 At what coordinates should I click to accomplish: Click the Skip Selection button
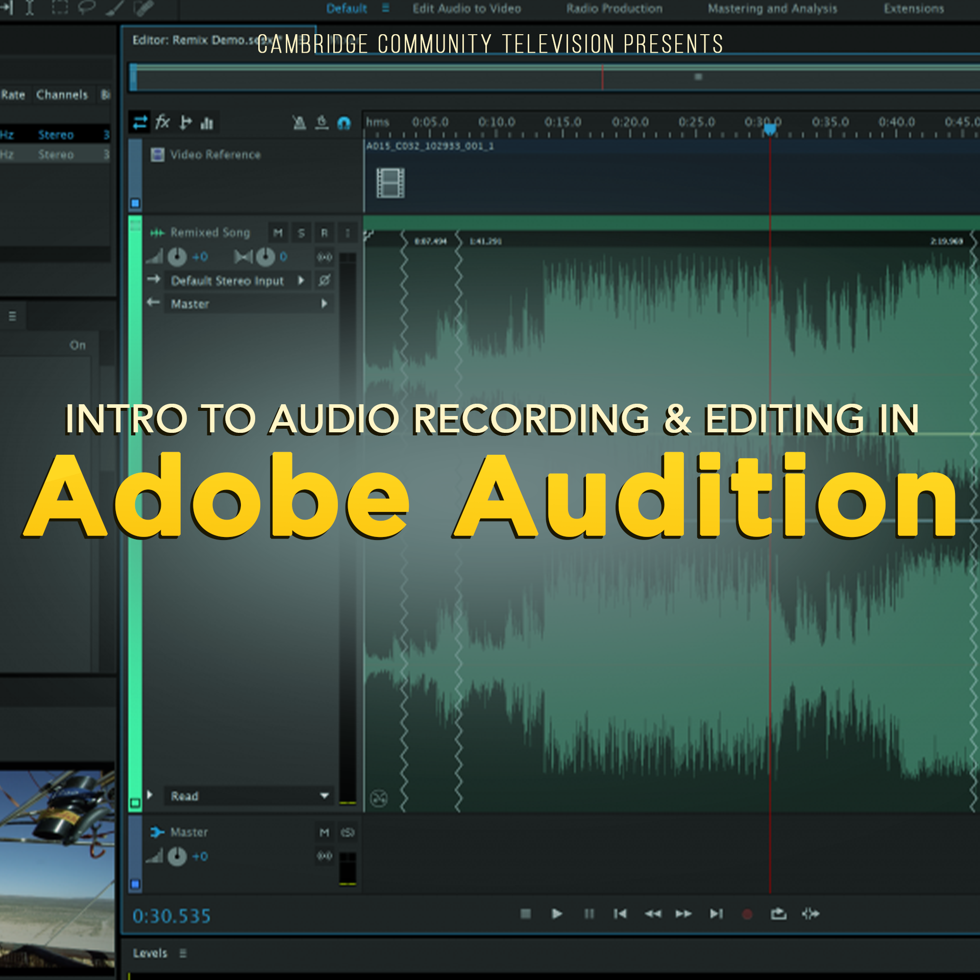pos(810,914)
